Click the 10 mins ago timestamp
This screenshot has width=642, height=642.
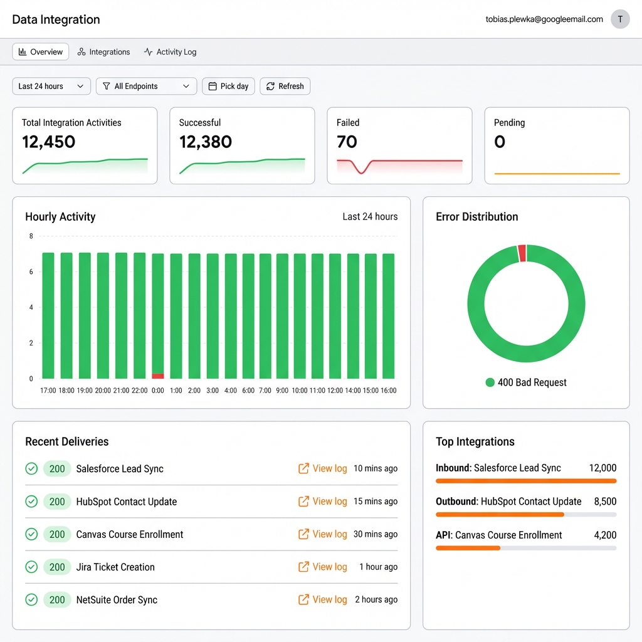(x=376, y=468)
